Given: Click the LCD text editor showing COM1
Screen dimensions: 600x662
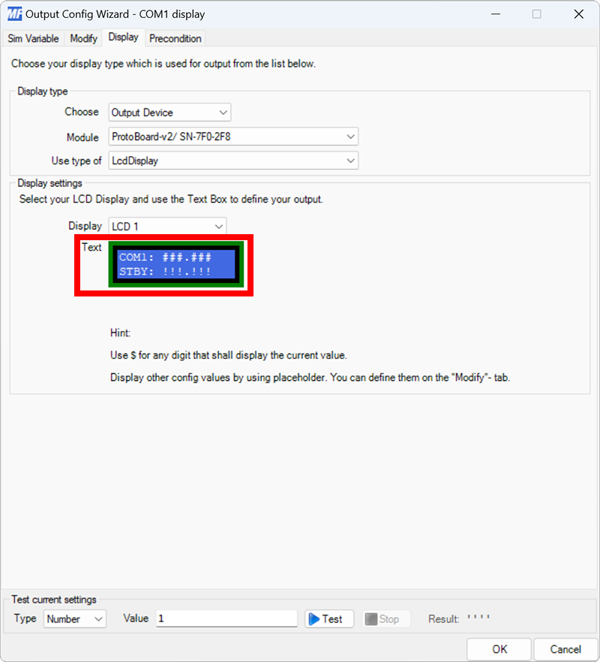Looking at the screenshot, I should [x=175, y=264].
